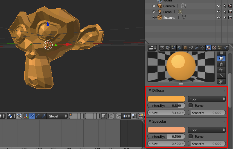Toggle Suzanne renderability camera icon
Image resolution: width=233 pixels, height=149 pixels.
230,17
